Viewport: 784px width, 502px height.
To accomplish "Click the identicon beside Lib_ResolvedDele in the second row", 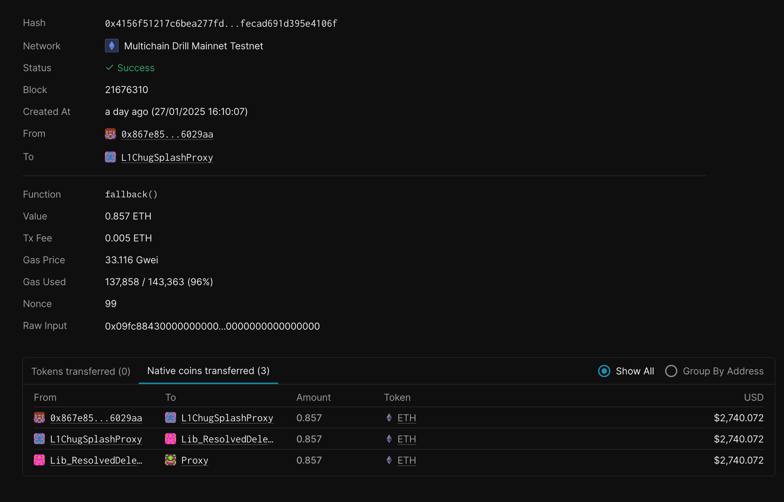I will pos(171,439).
